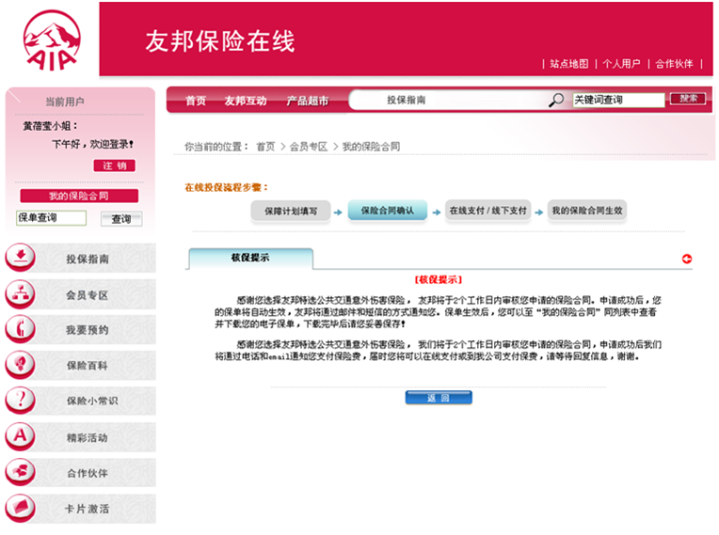719x535 pixels.
Task: Open 友邦互动 in the navigation bar
Action: click(246, 101)
